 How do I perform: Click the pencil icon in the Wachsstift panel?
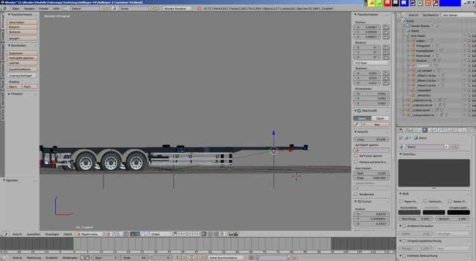click(x=356, y=124)
